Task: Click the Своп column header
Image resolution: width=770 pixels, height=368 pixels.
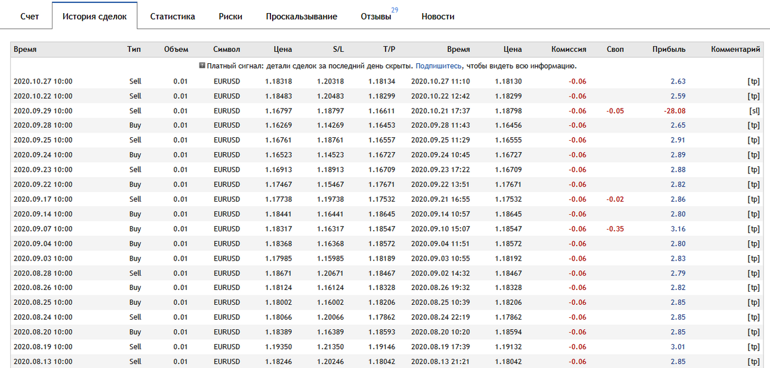Action: 615,50
